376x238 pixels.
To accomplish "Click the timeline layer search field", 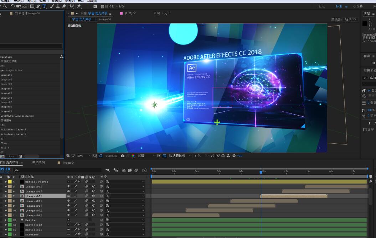I will 57,170.
